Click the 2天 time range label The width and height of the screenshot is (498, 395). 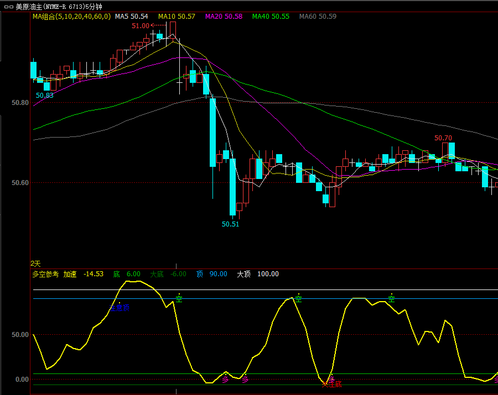point(35,264)
